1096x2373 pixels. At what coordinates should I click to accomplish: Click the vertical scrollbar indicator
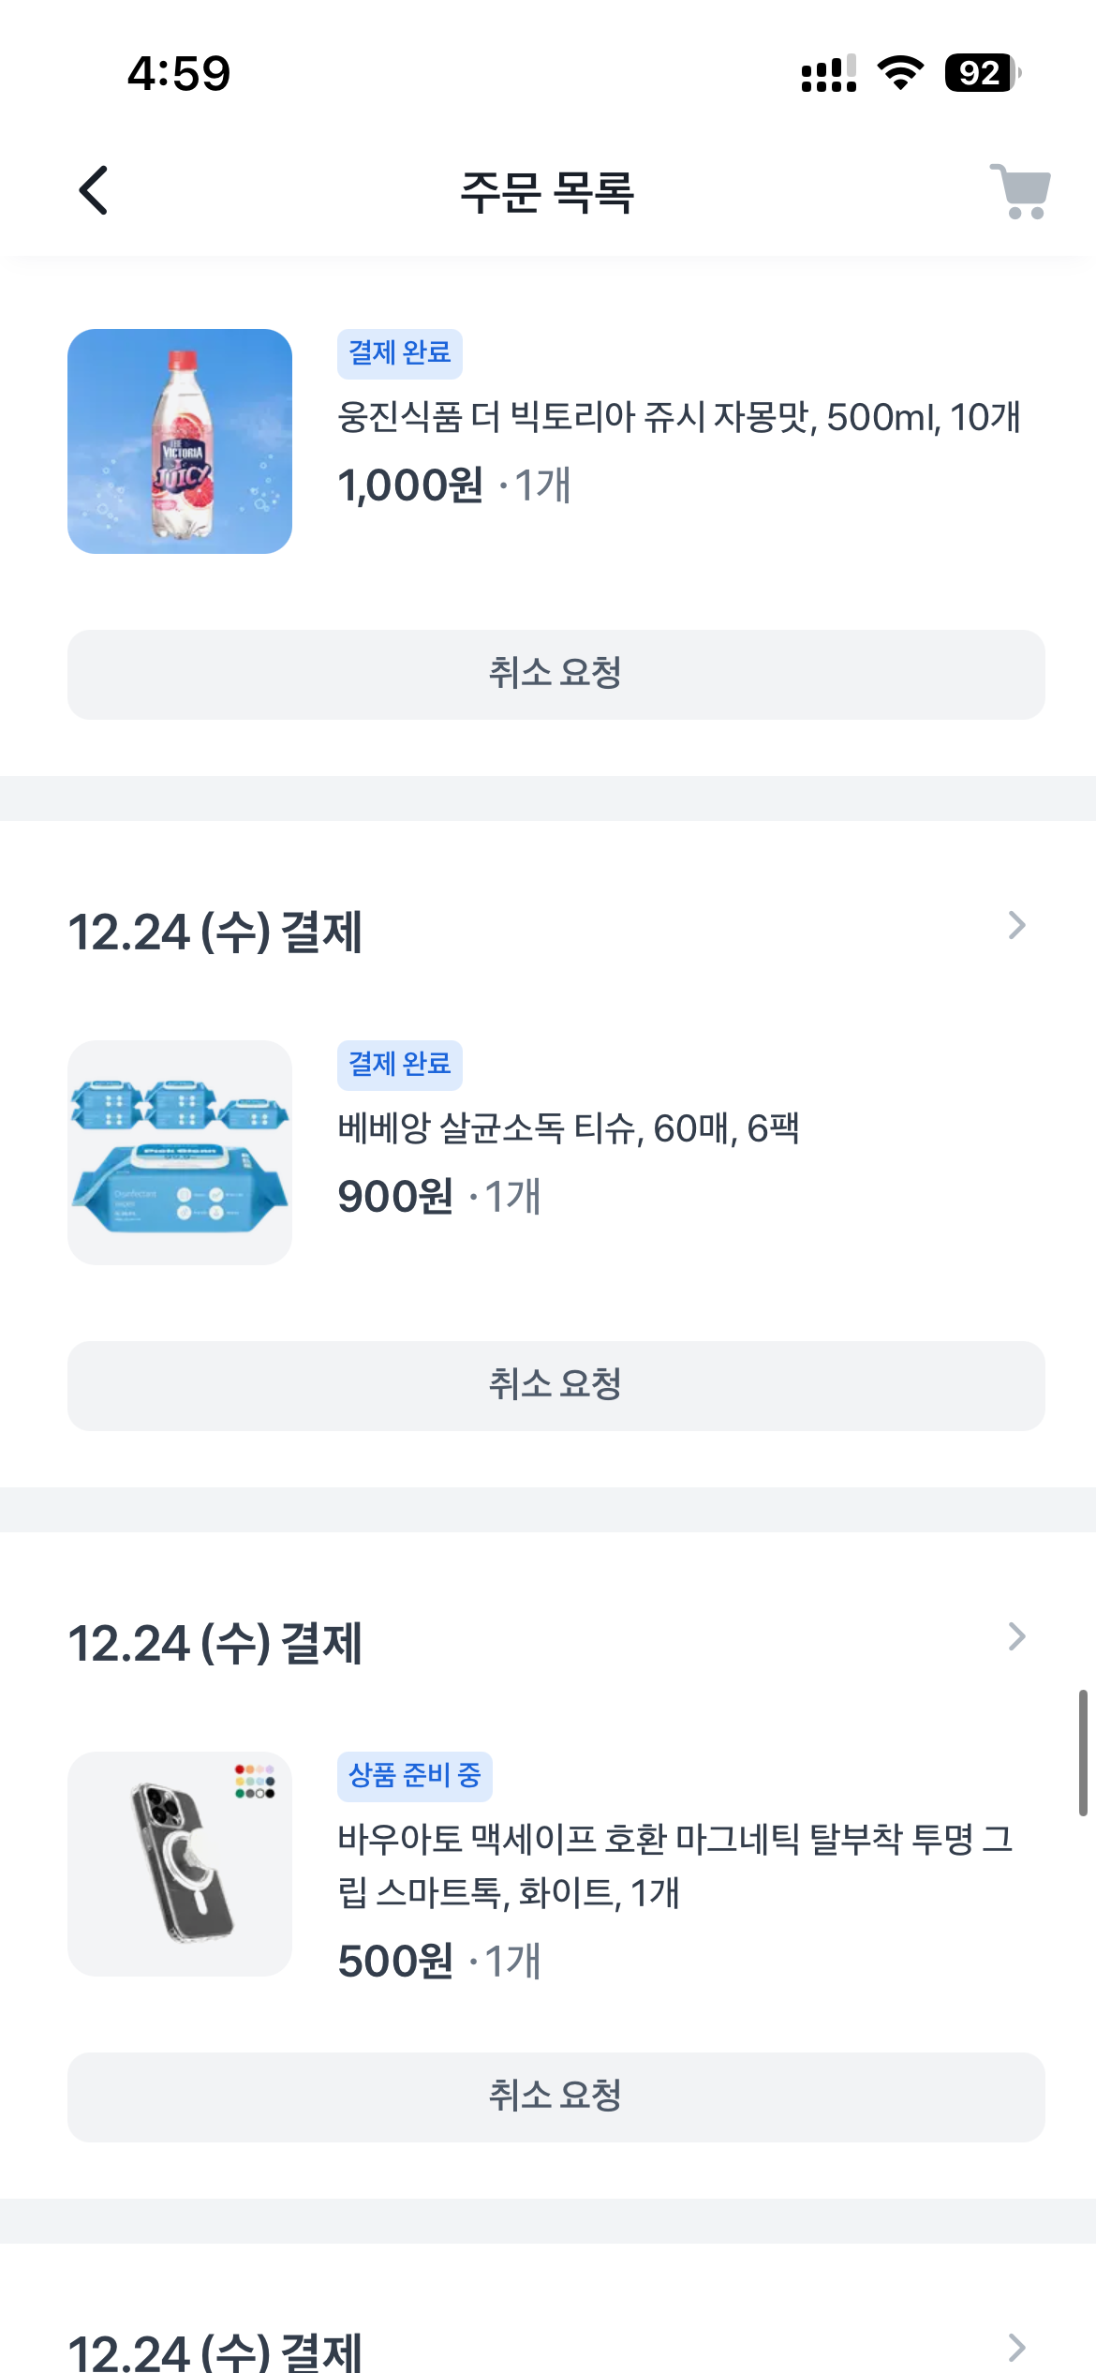1082,1753
